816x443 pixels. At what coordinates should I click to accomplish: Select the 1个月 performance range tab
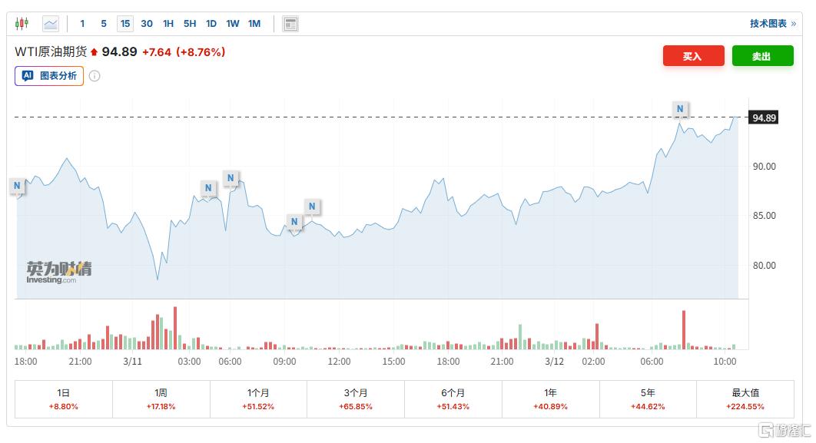click(258, 398)
